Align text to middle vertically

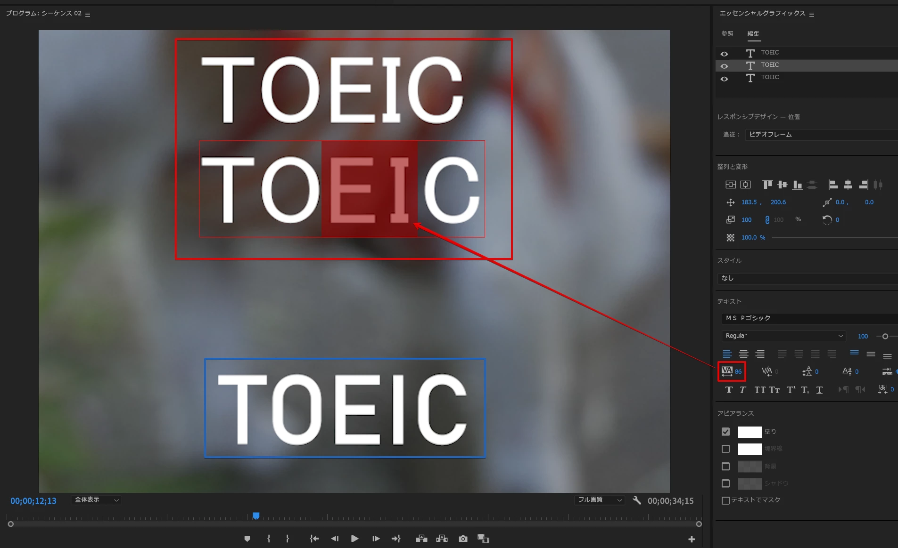point(871,354)
